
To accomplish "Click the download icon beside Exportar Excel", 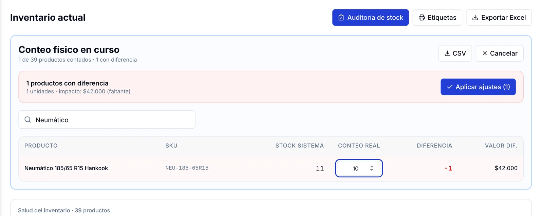I will [x=475, y=18].
